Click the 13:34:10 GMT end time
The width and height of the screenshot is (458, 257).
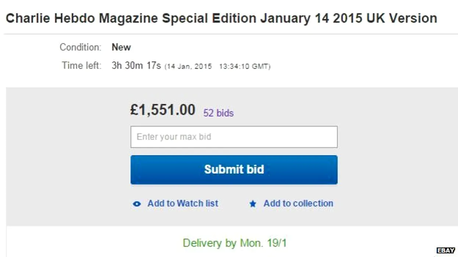244,66
